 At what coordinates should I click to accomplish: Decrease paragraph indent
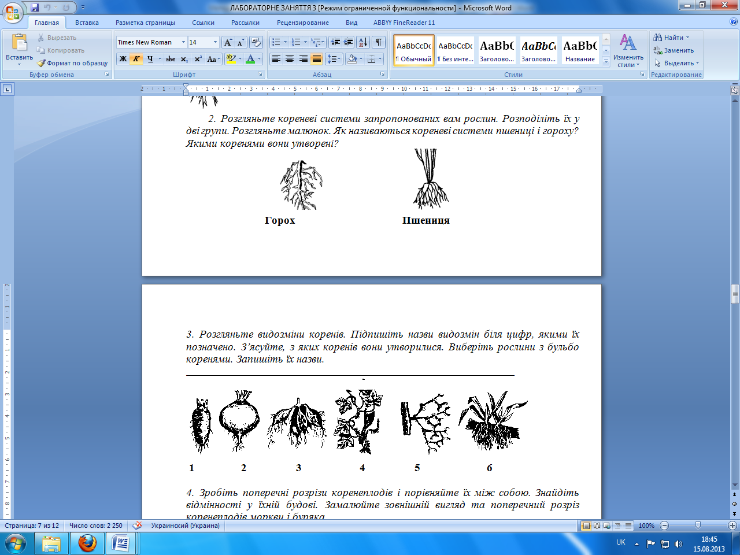tap(335, 42)
